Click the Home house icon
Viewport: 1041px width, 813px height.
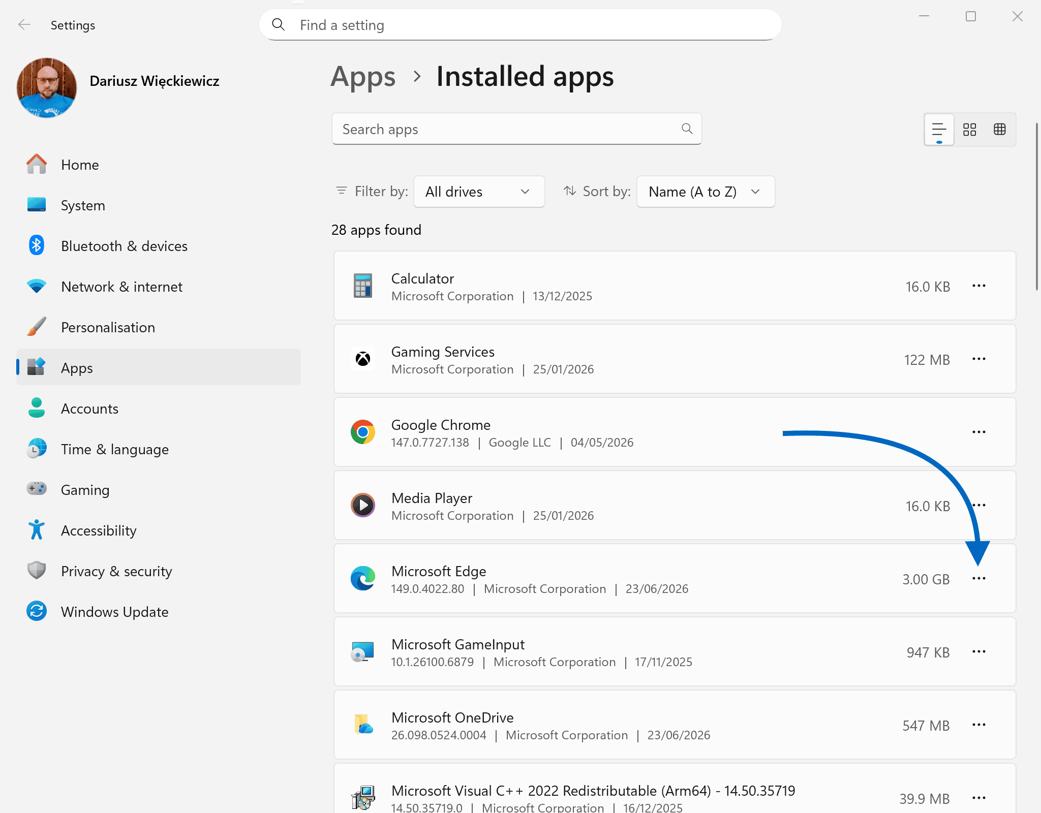point(37,164)
